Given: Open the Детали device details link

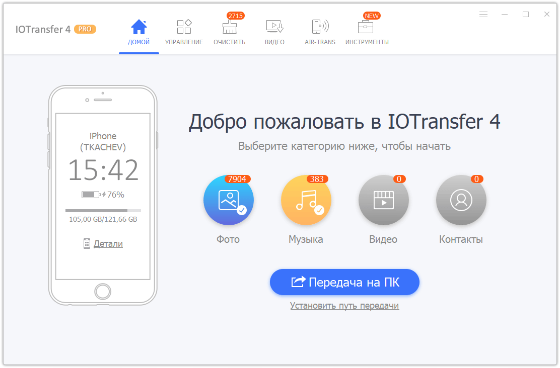Looking at the screenshot, I should pos(108,244).
